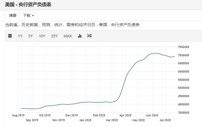
Task: Open the bar chart type selector
Action: pos(80,36)
